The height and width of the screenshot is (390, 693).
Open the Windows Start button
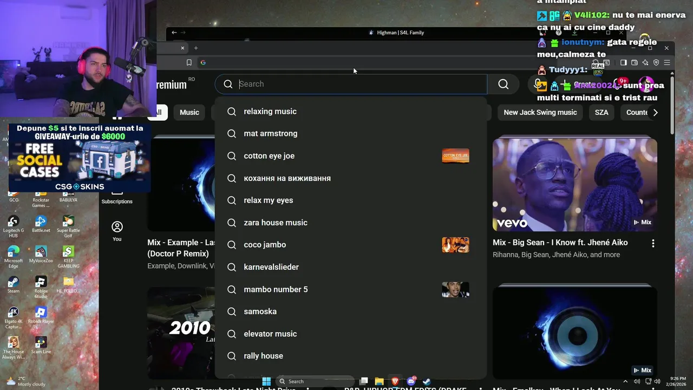[266, 381]
